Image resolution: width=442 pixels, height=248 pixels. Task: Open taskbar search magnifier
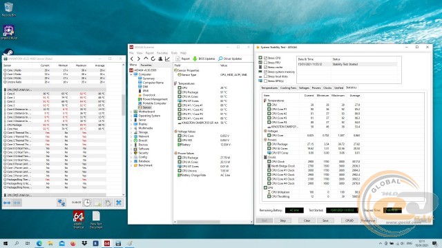(x=17, y=243)
